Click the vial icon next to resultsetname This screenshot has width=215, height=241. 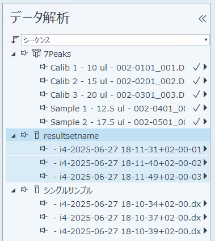click(x=37, y=135)
